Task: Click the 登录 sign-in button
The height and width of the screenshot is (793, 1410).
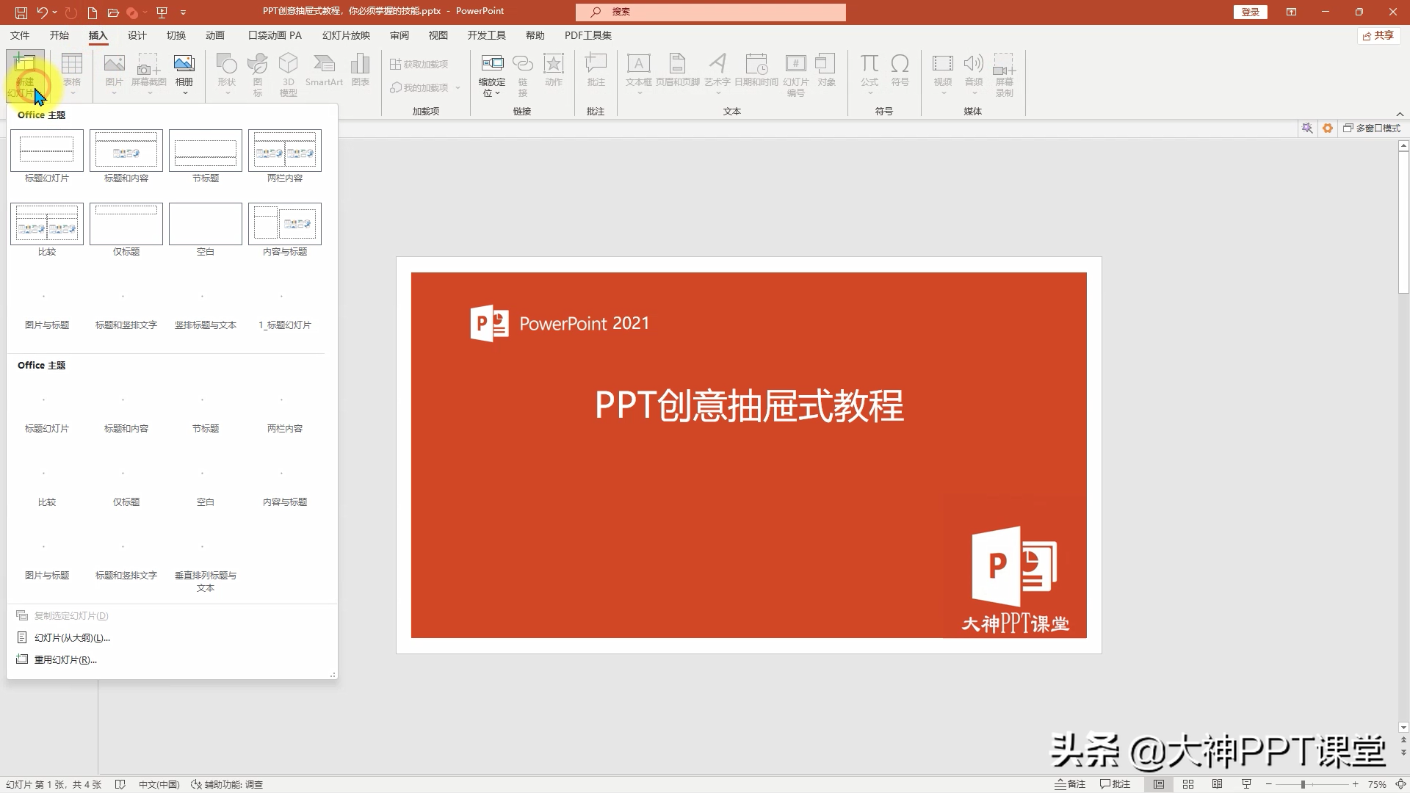Action: pyautogui.click(x=1250, y=12)
